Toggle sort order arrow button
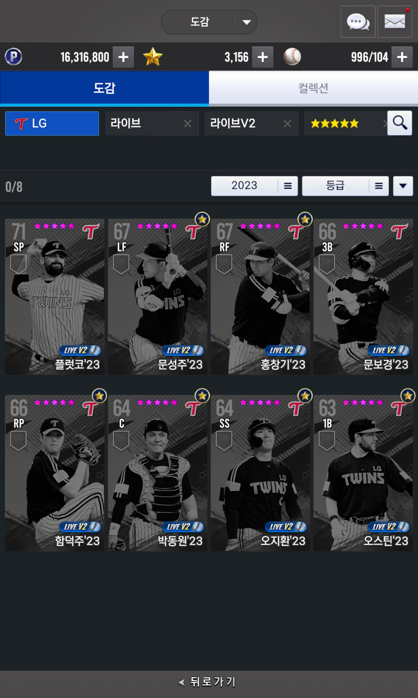The image size is (418, 698). coord(403,186)
